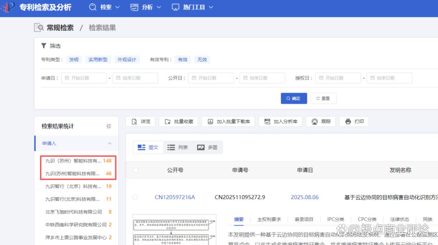Set 申请日 end date field
The height and width of the screenshot is (245, 438).
tap(135, 78)
